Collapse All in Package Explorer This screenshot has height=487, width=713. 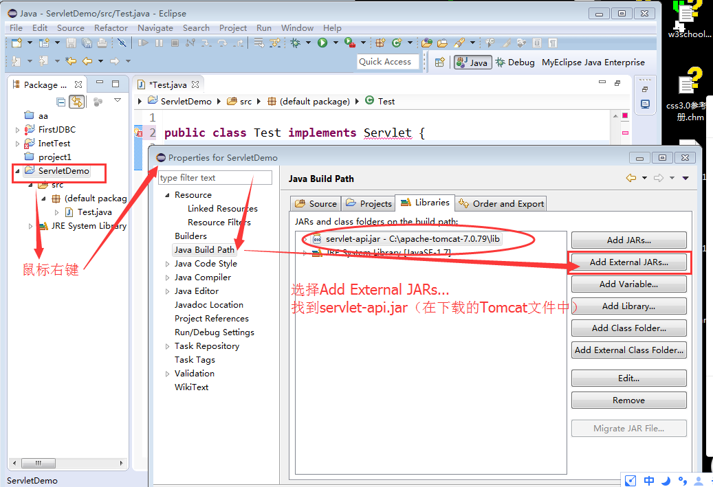pyautogui.click(x=61, y=102)
